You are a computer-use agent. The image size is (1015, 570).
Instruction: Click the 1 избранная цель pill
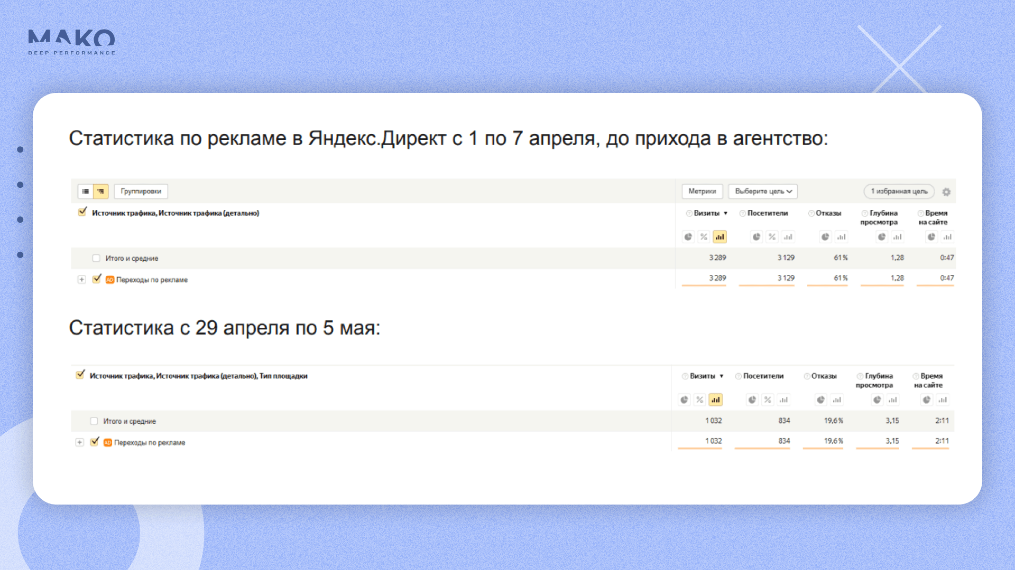[899, 192]
